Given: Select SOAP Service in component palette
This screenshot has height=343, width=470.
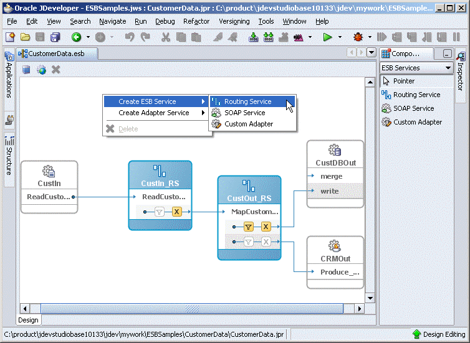Looking at the screenshot, I should [x=416, y=108].
